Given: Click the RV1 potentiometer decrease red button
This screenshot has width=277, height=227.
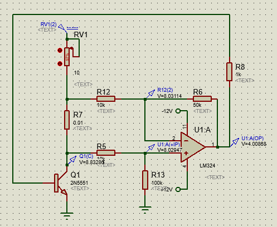Looking at the screenshot, I should point(60,63).
